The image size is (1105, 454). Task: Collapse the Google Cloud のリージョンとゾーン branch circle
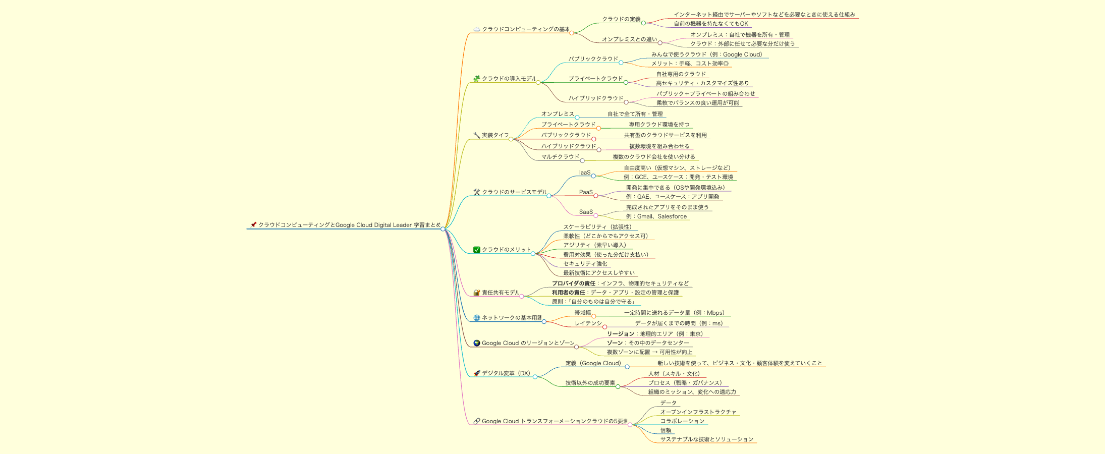point(577,347)
